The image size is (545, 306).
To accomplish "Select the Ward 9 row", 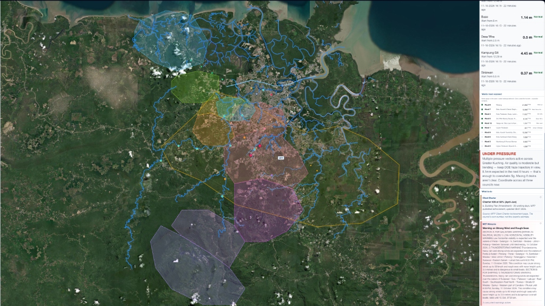I will tap(512, 132).
